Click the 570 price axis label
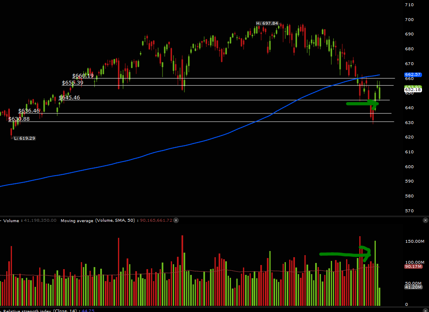429x312 pixels. tap(409, 211)
